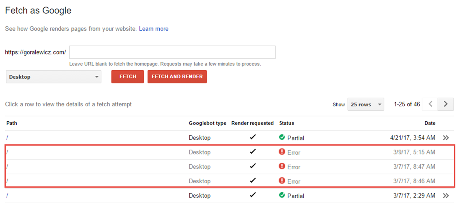Click render checkmark in 4/21/17 row
The image size is (463, 204).
[x=253, y=137]
